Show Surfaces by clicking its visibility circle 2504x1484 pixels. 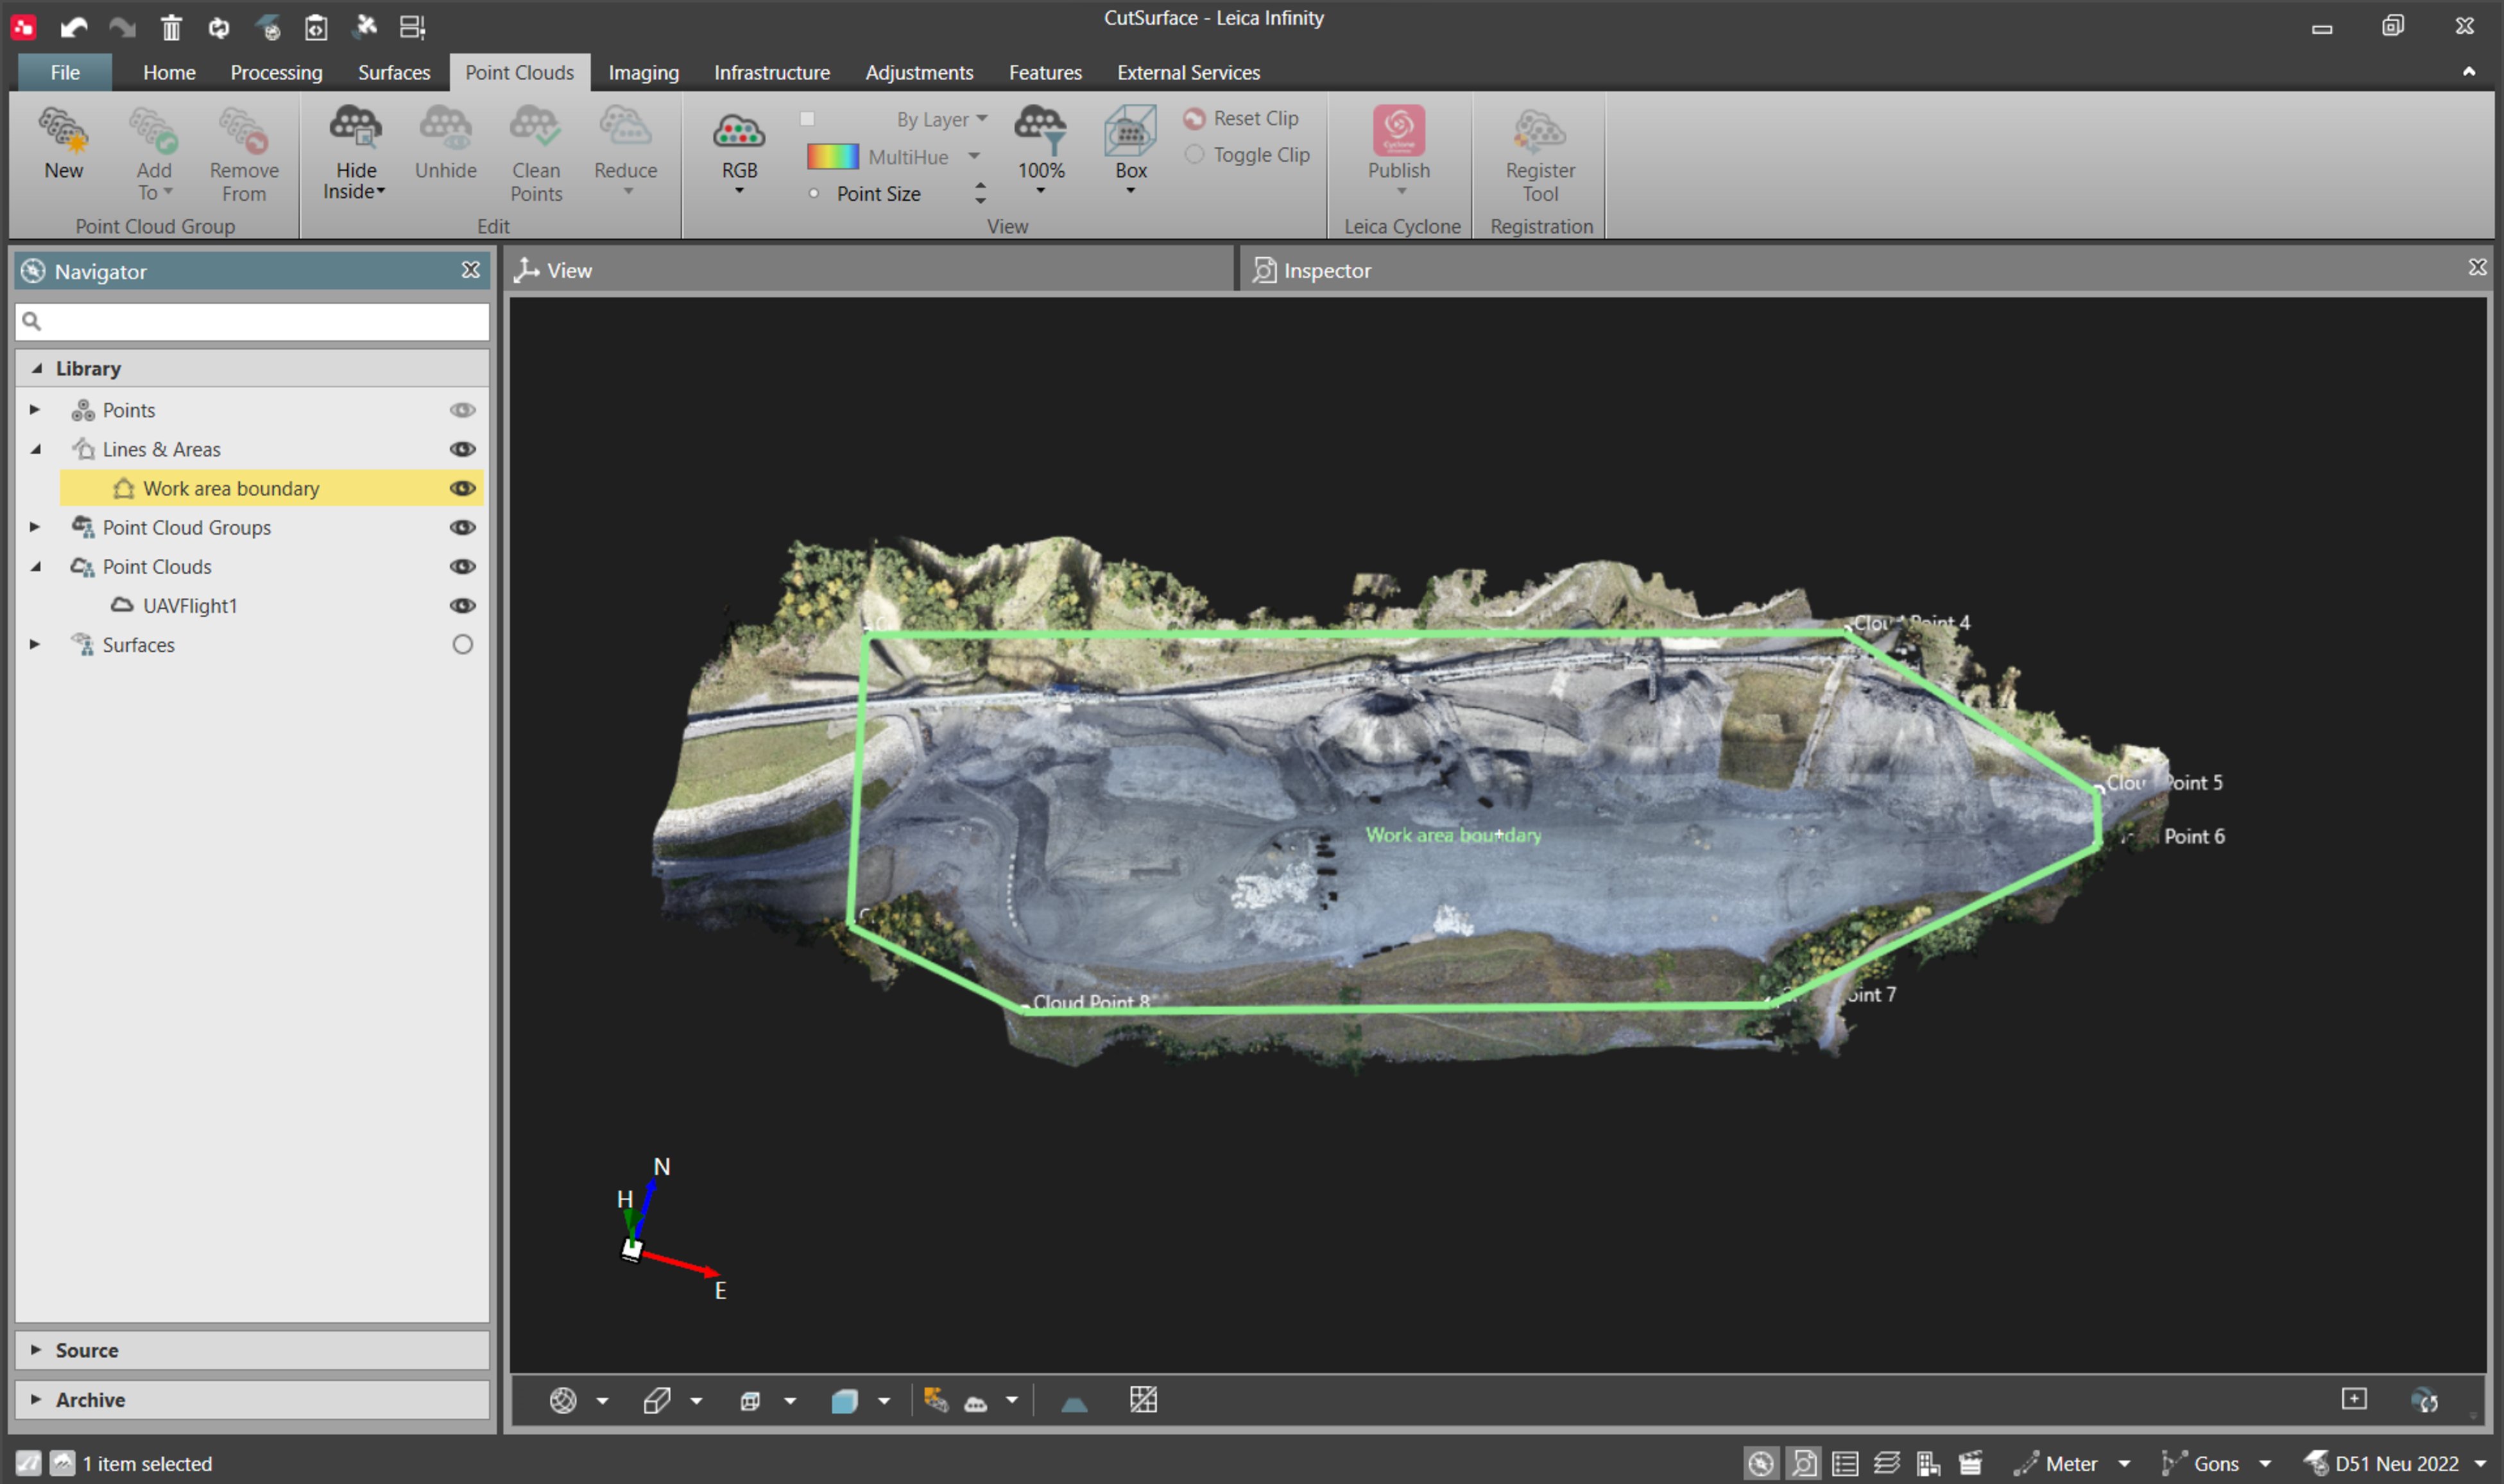coord(462,644)
